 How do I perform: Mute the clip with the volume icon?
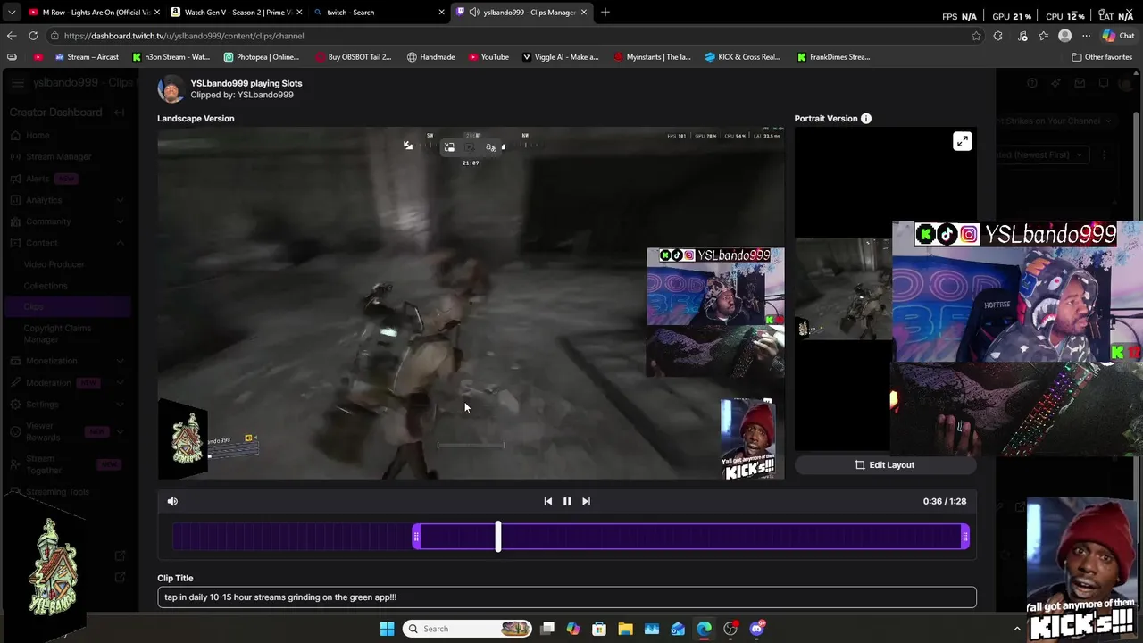pyautogui.click(x=172, y=501)
